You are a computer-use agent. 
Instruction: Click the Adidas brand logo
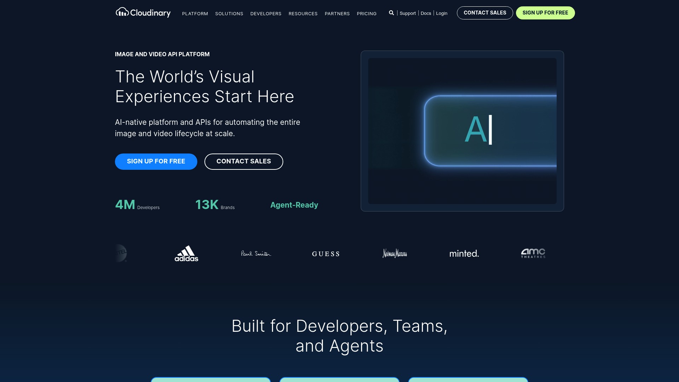[x=186, y=253]
